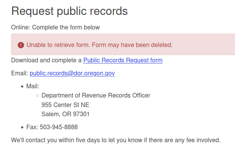Click the 'We'll contact you within five days' sentence

(x=116, y=140)
